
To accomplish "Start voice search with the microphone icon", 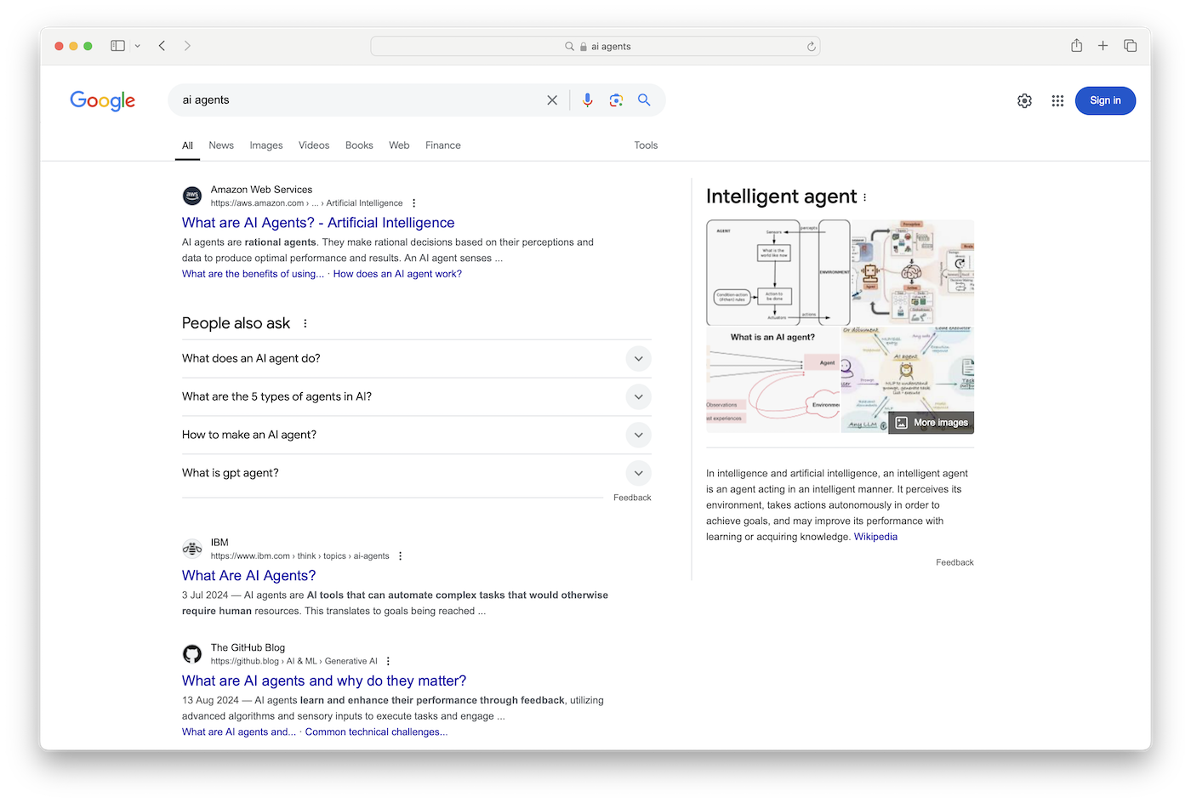I will [x=587, y=100].
